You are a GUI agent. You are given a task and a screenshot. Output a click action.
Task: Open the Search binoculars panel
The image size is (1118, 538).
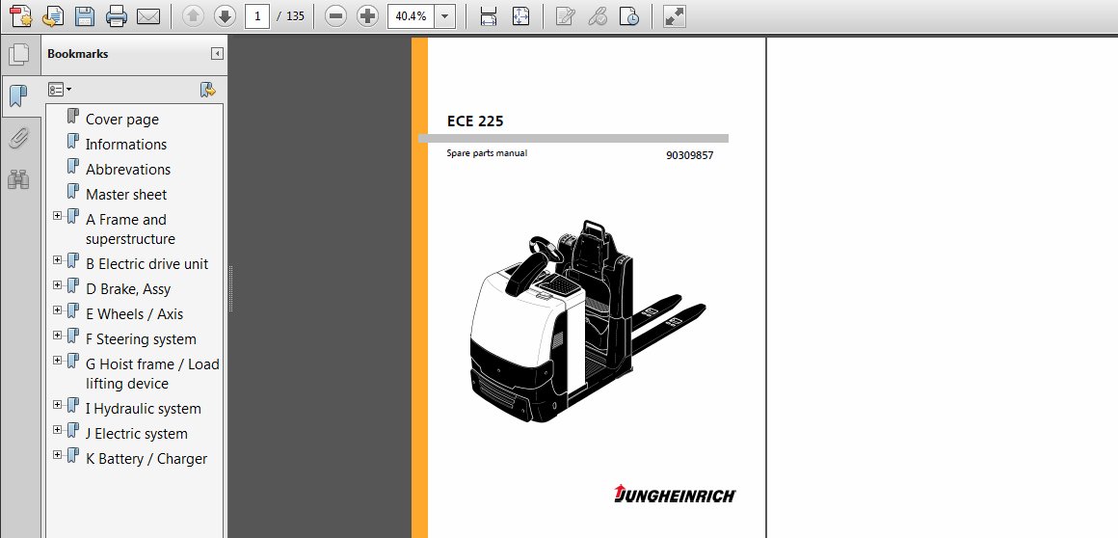[18, 179]
